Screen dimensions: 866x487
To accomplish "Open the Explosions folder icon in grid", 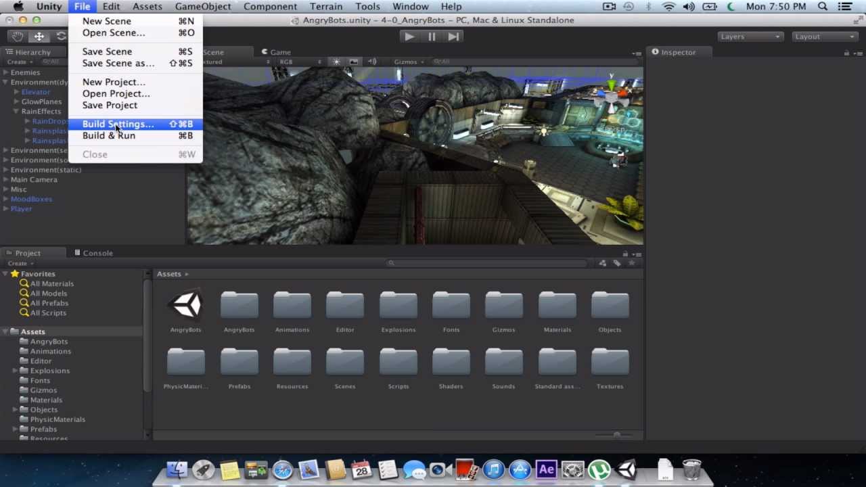I will coord(398,306).
